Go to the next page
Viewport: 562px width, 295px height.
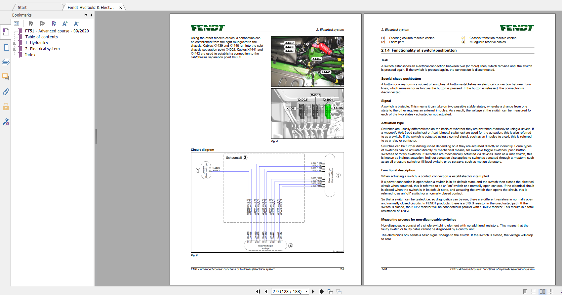point(313,291)
